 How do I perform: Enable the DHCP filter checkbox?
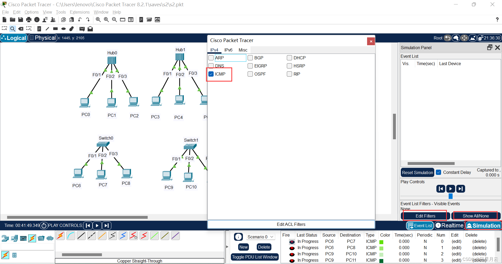click(x=289, y=58)
